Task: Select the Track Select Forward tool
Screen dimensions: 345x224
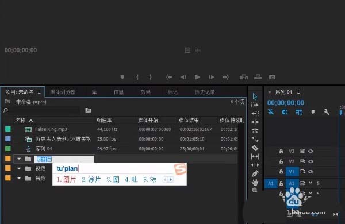Action: point(255,105)
